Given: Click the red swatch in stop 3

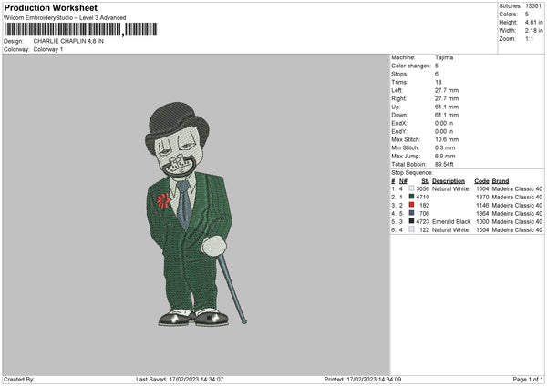Looking at the screenshot, I should (411, 205).
